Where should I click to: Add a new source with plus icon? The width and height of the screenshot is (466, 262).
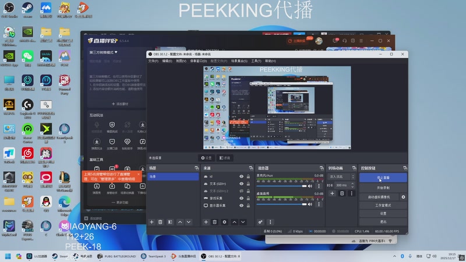[206, 222]
